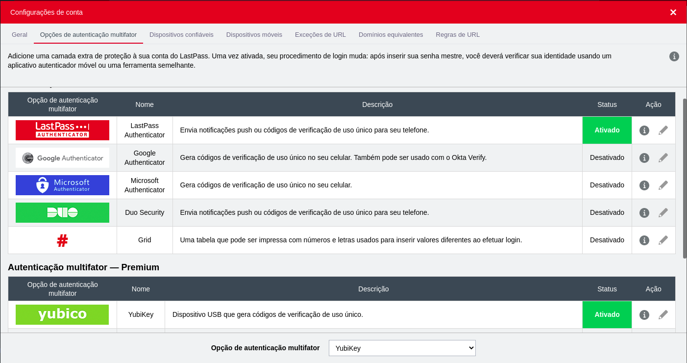
Task: Edit YubiKey settings pencil
Action: (663, 315)
